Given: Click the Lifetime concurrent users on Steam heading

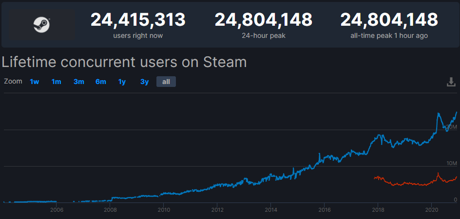Looking at the screenshot, I should (x=124, y=62).
